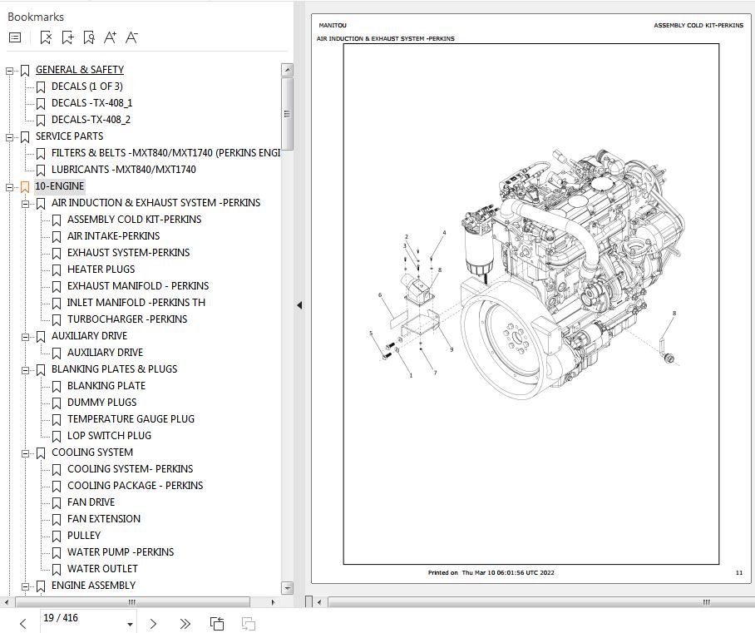This screenshot has width=755, height=633.
Task: Collapse the 10-ENGINE bookmark group
Action: (9, 187)
